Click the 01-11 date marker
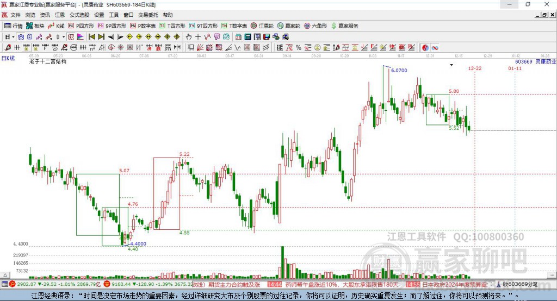This screenshot has height=301, width=557. click(x=515, y=68)
